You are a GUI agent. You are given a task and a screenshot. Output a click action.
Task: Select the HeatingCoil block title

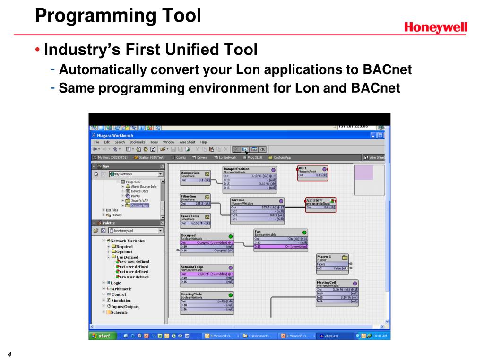(x=326, y=283)
